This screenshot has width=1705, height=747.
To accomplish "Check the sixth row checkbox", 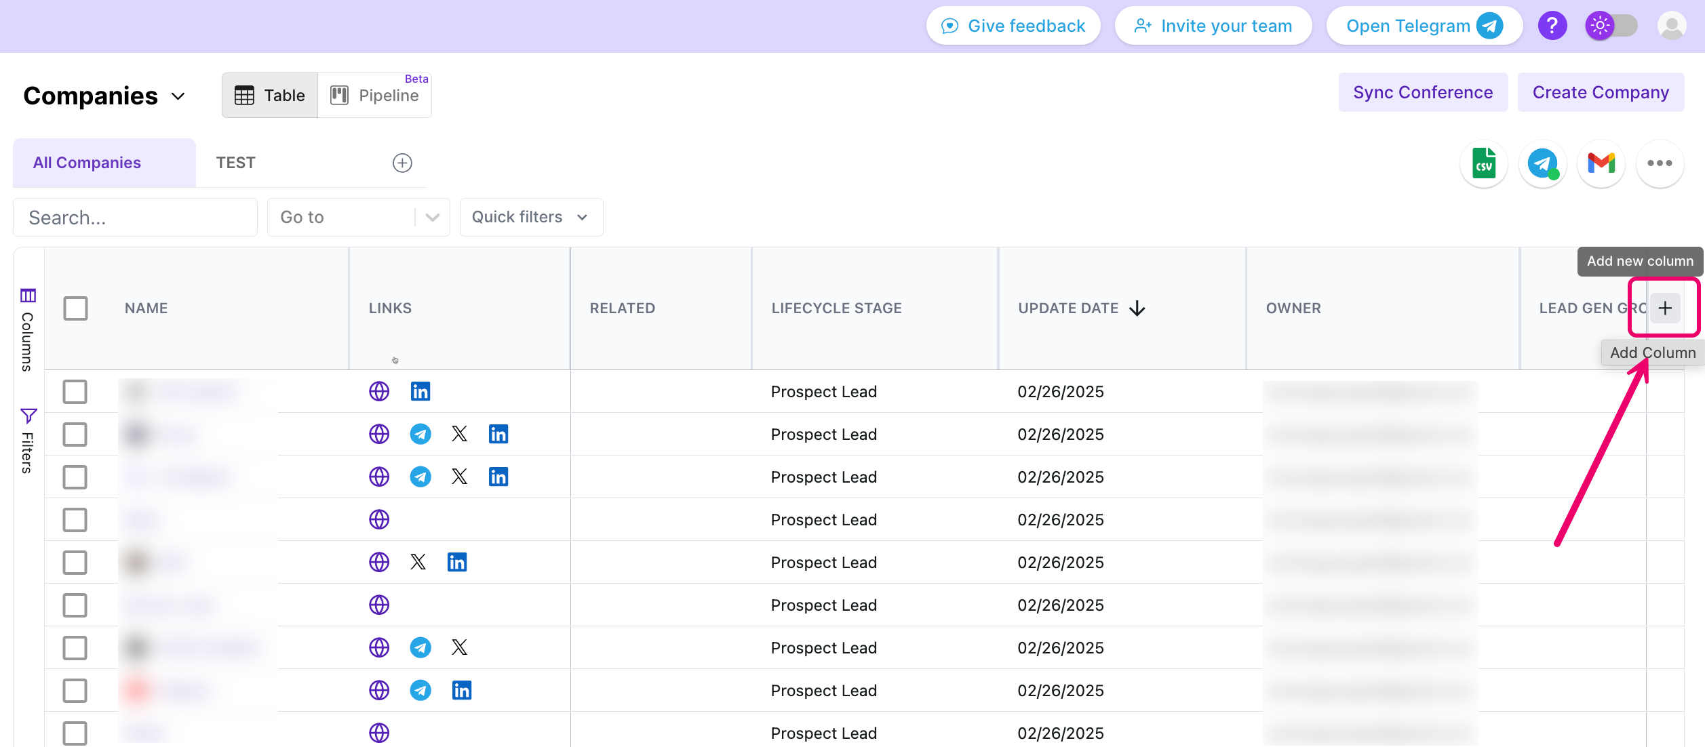I will click(x=75, y=605).
